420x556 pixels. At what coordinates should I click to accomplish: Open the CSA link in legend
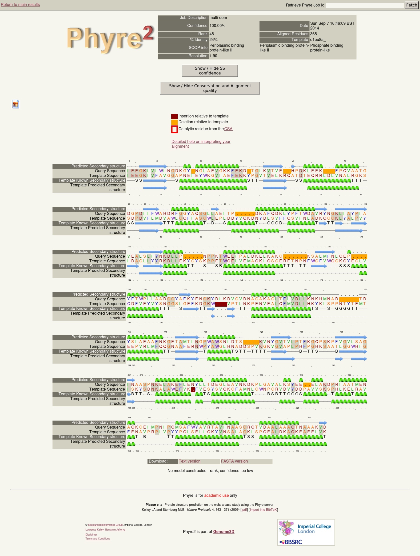[x=228, y=129]
